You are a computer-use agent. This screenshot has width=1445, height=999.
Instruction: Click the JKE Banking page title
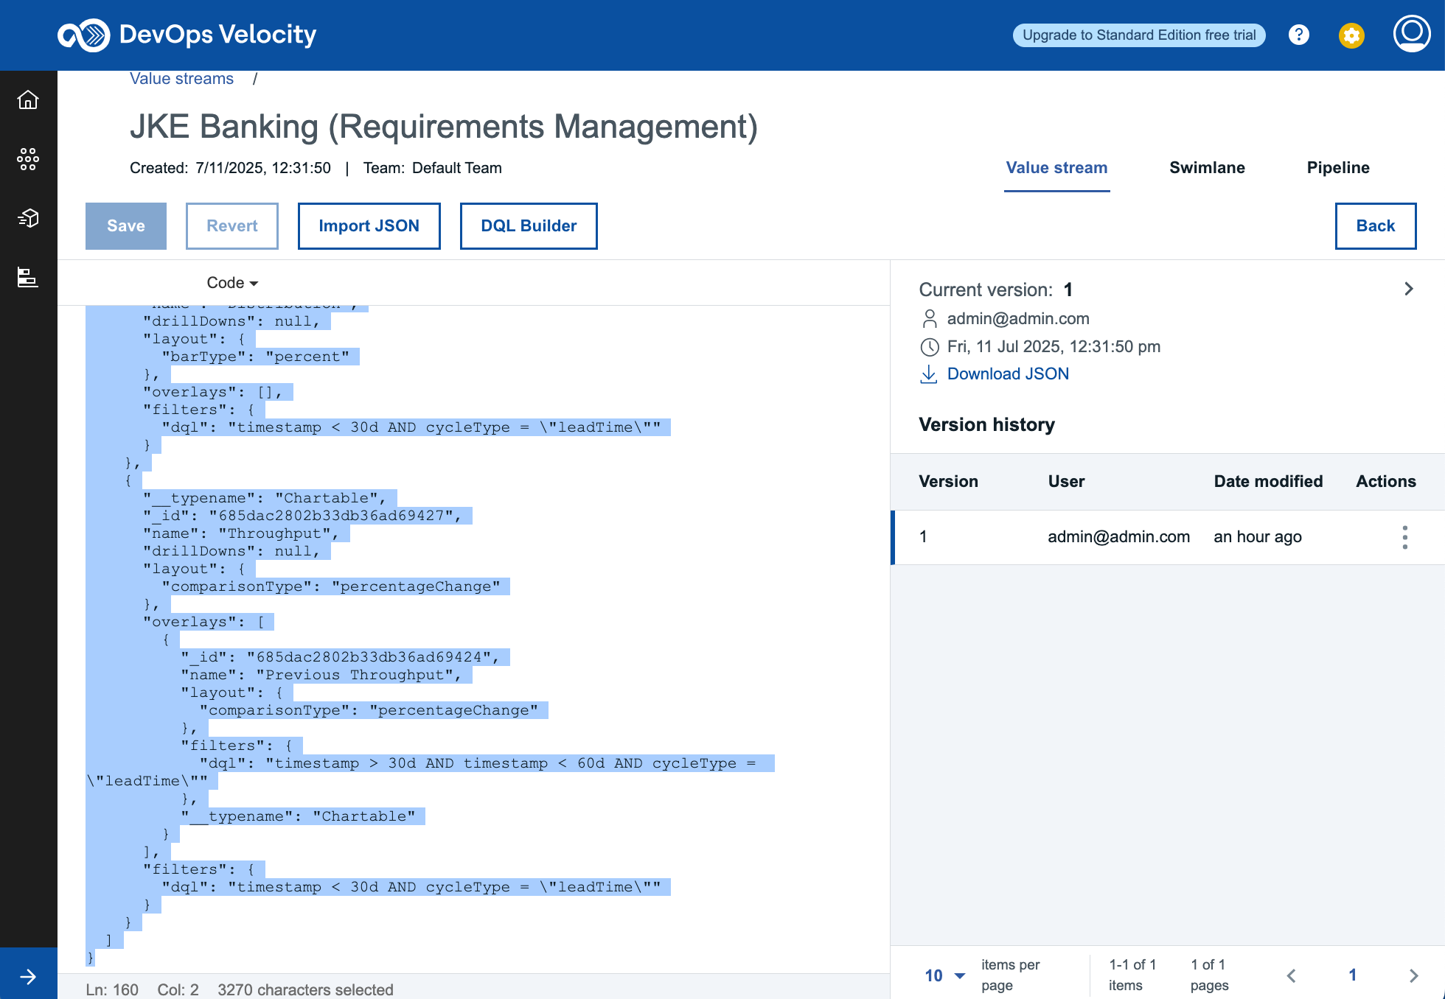444,127
